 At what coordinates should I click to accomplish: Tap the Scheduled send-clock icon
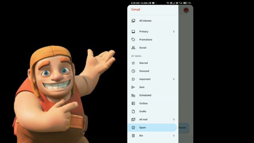tap(133, 95)
